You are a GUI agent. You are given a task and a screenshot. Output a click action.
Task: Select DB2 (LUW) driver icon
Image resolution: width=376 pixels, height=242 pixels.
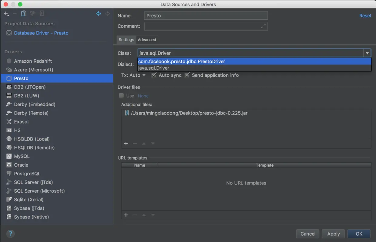tap(9, 96)
